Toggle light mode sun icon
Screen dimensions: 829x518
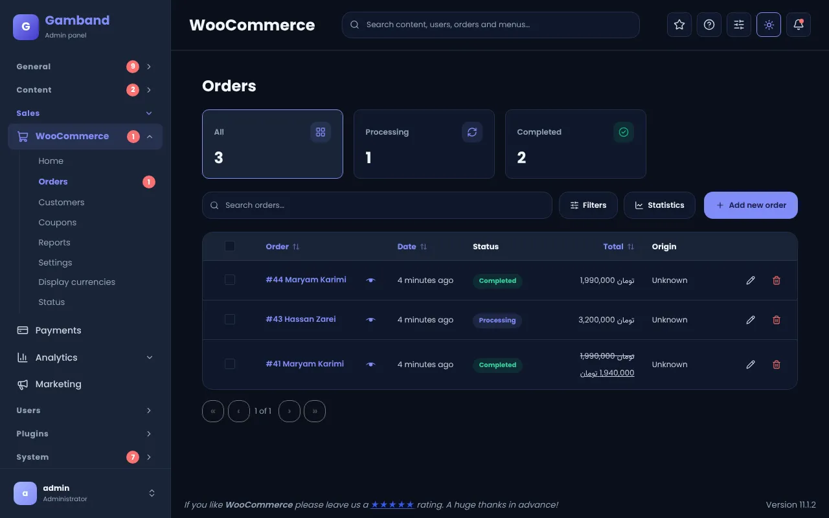tap(769, 25)
